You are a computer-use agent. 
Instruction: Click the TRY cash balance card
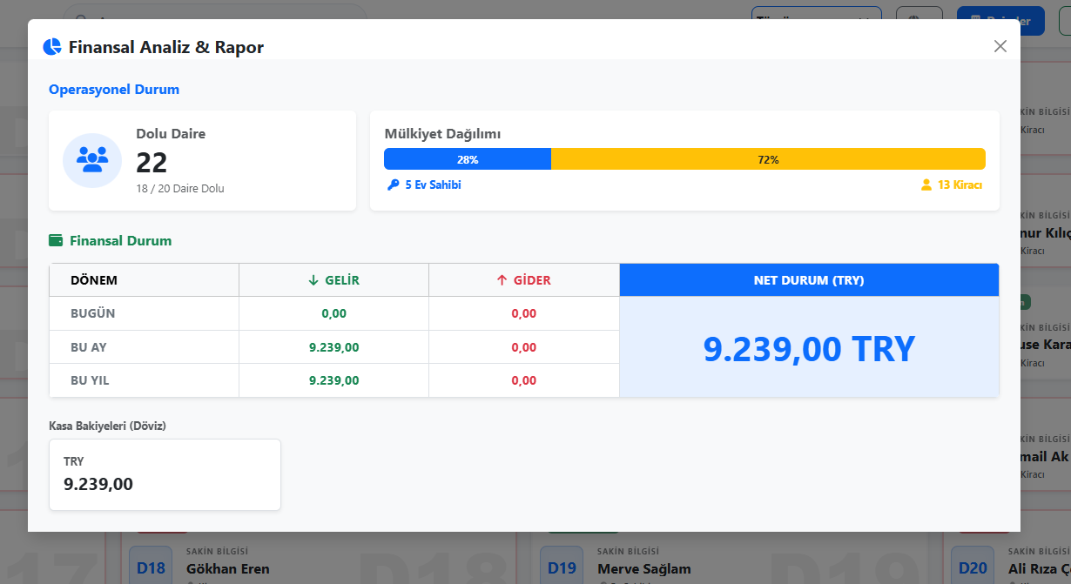165,474
